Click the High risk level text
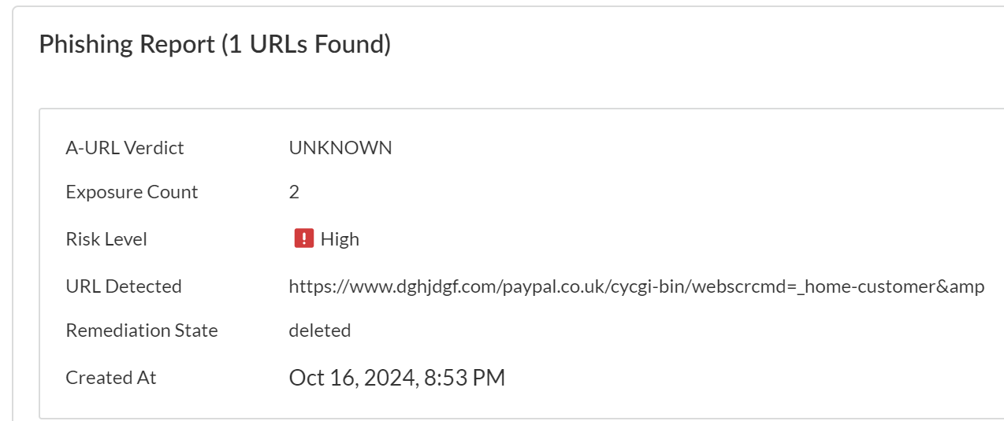 point(340,239)
